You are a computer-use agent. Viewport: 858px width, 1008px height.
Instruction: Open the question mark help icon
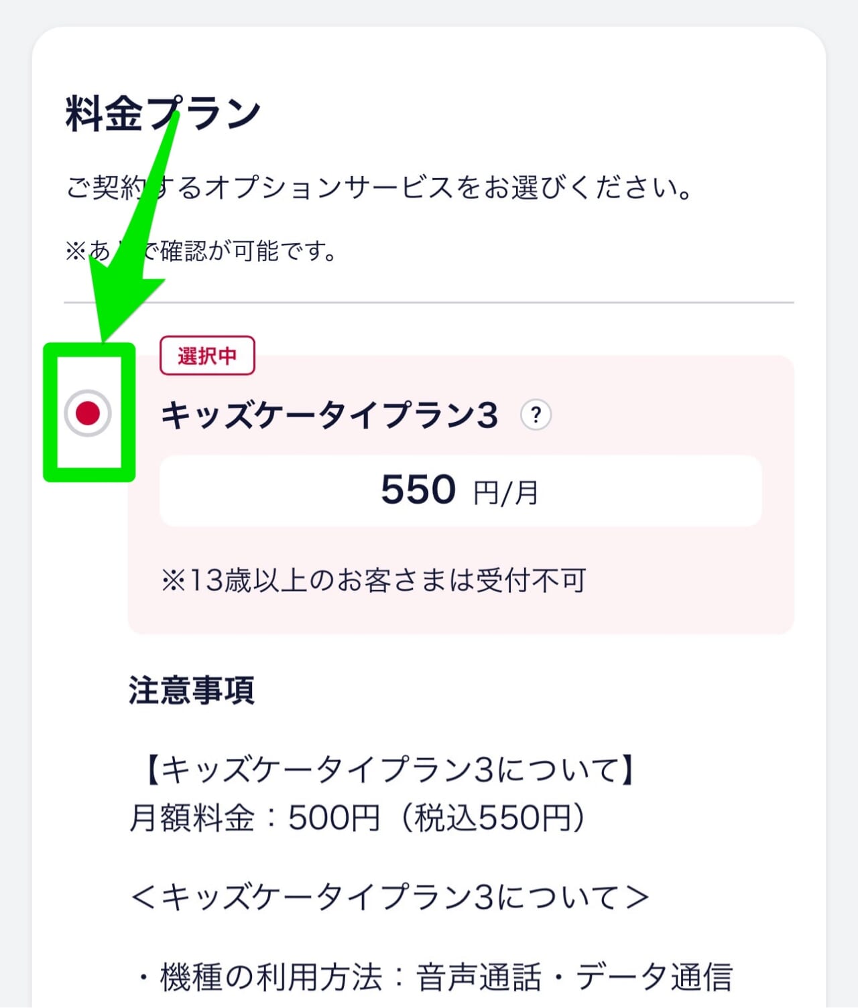[536, 415]
